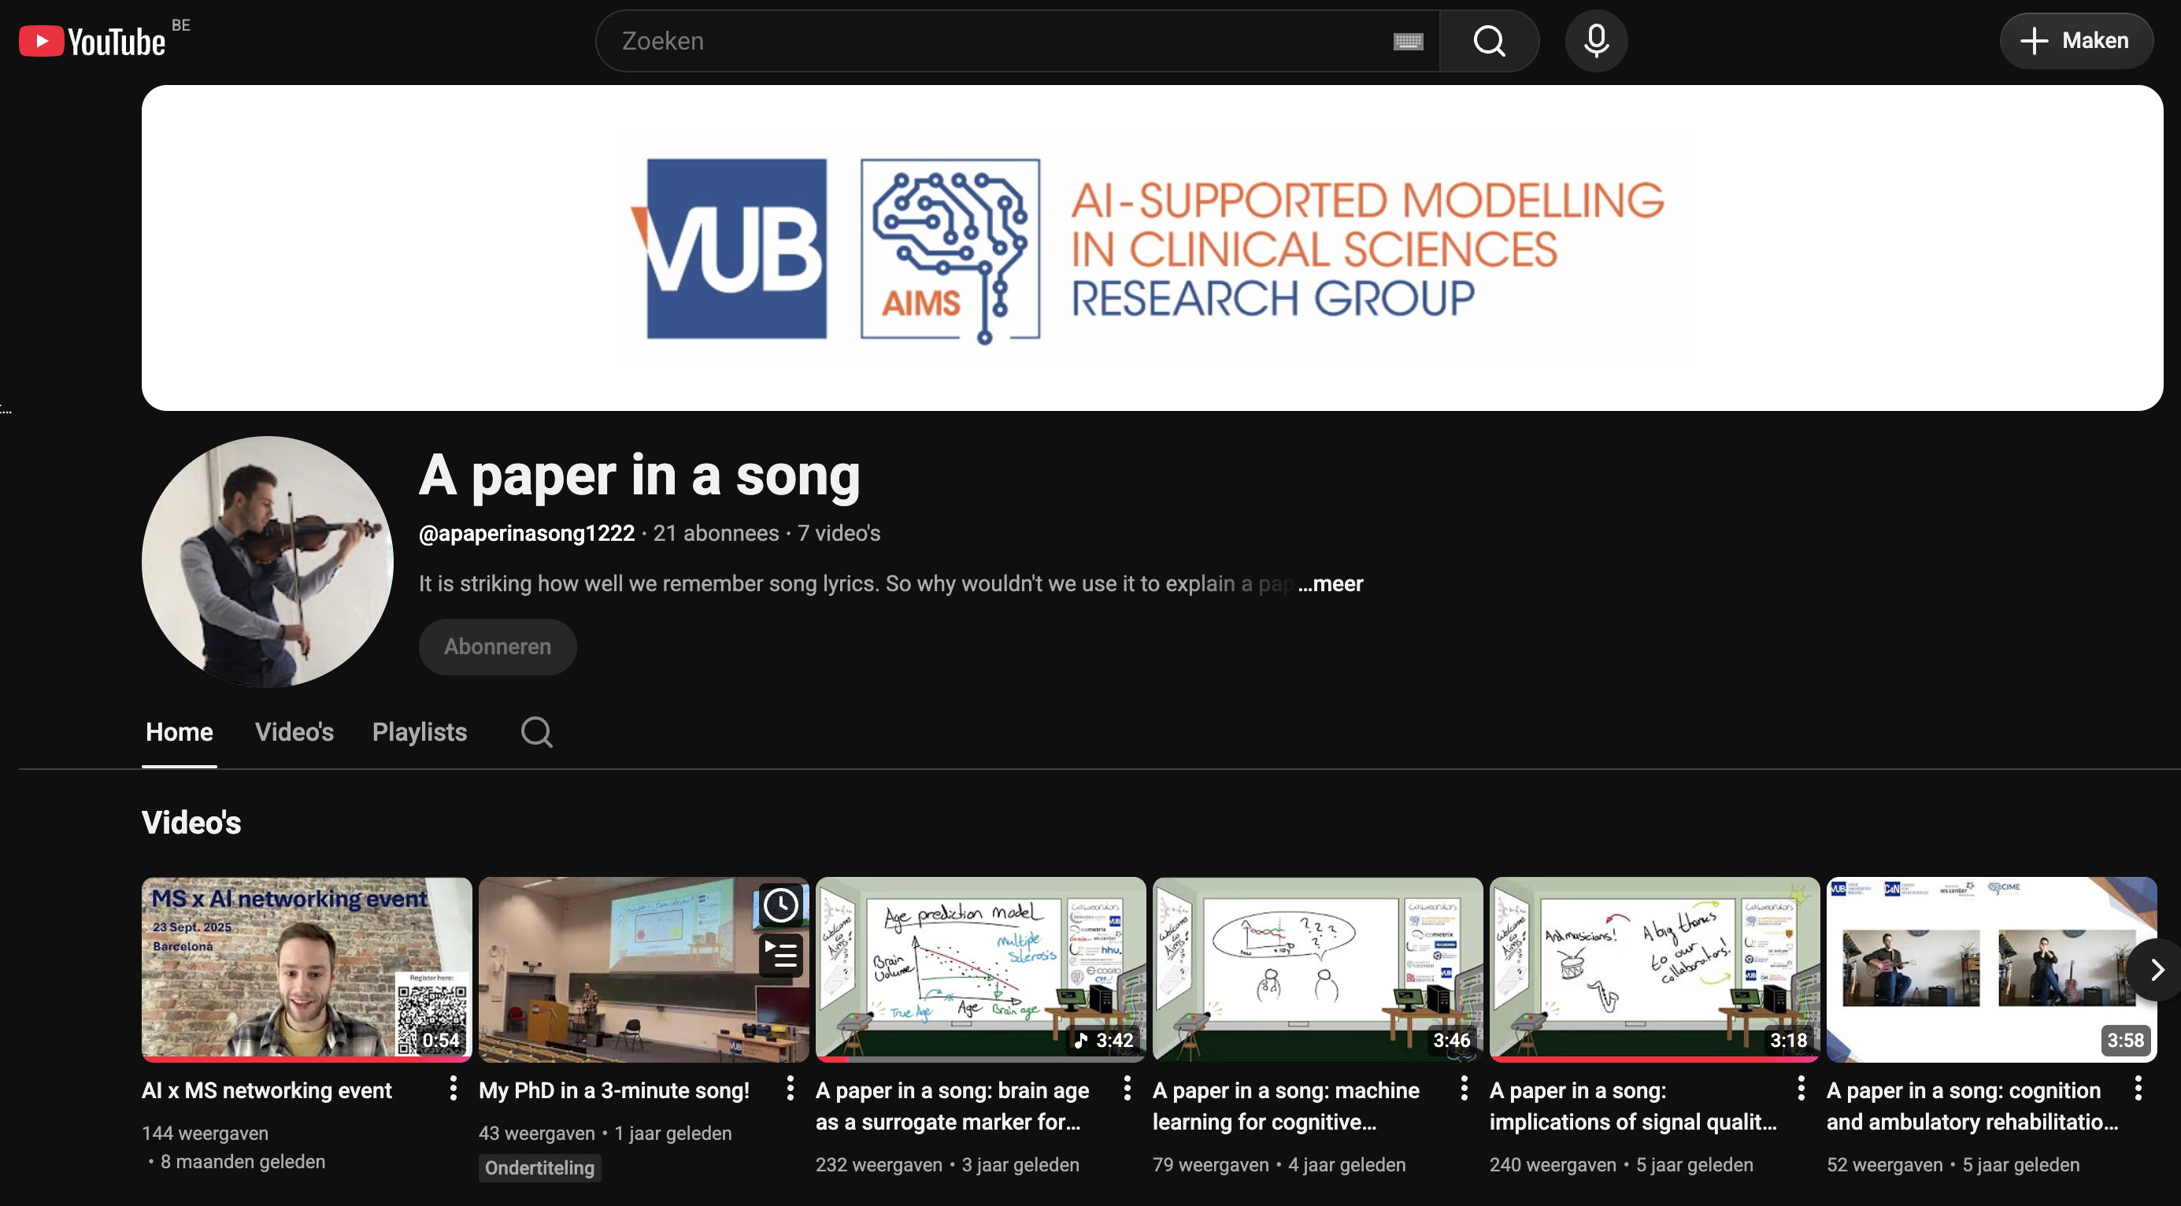Switch to the Video's tab

click(294, 732)
